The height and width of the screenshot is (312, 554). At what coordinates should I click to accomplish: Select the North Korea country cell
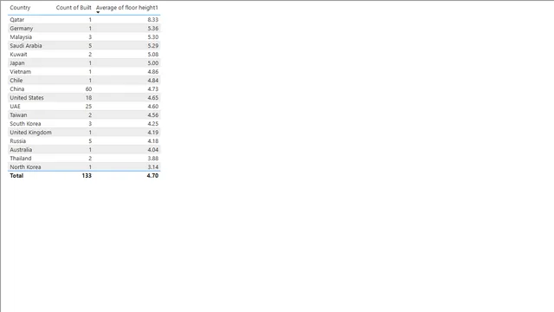[25, 167]
